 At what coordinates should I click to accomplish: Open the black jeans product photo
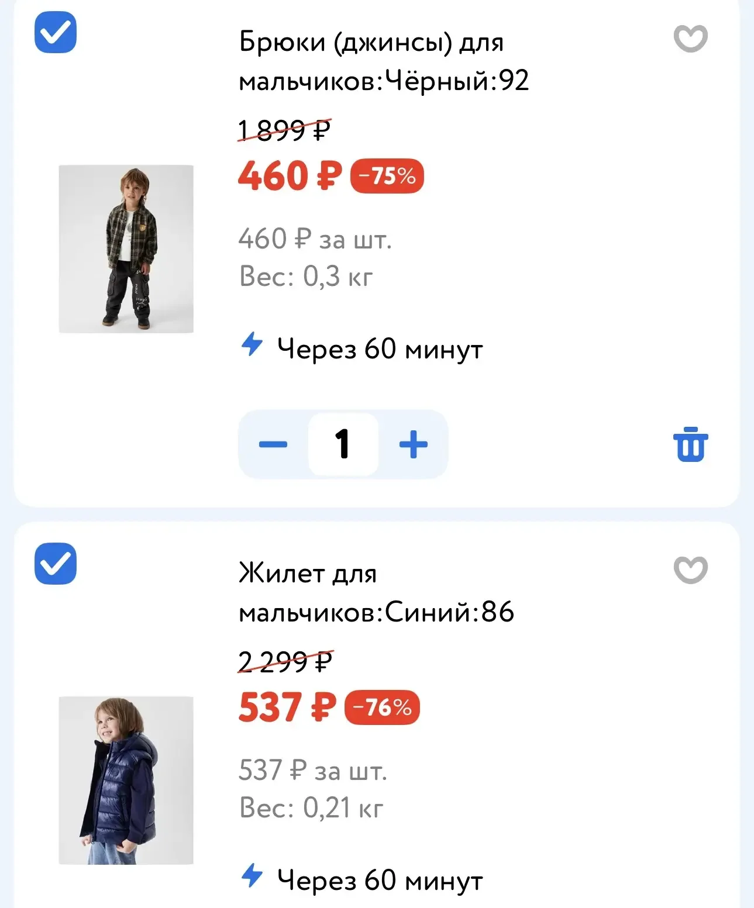[126, 248]
